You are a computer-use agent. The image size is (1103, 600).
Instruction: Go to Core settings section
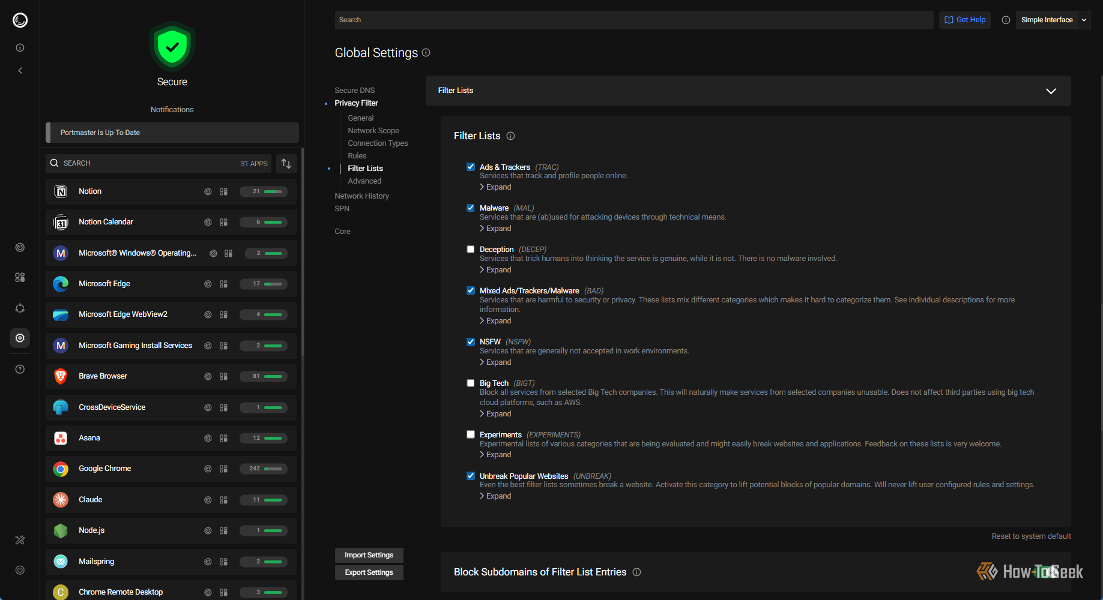click(x=343, y=231)
